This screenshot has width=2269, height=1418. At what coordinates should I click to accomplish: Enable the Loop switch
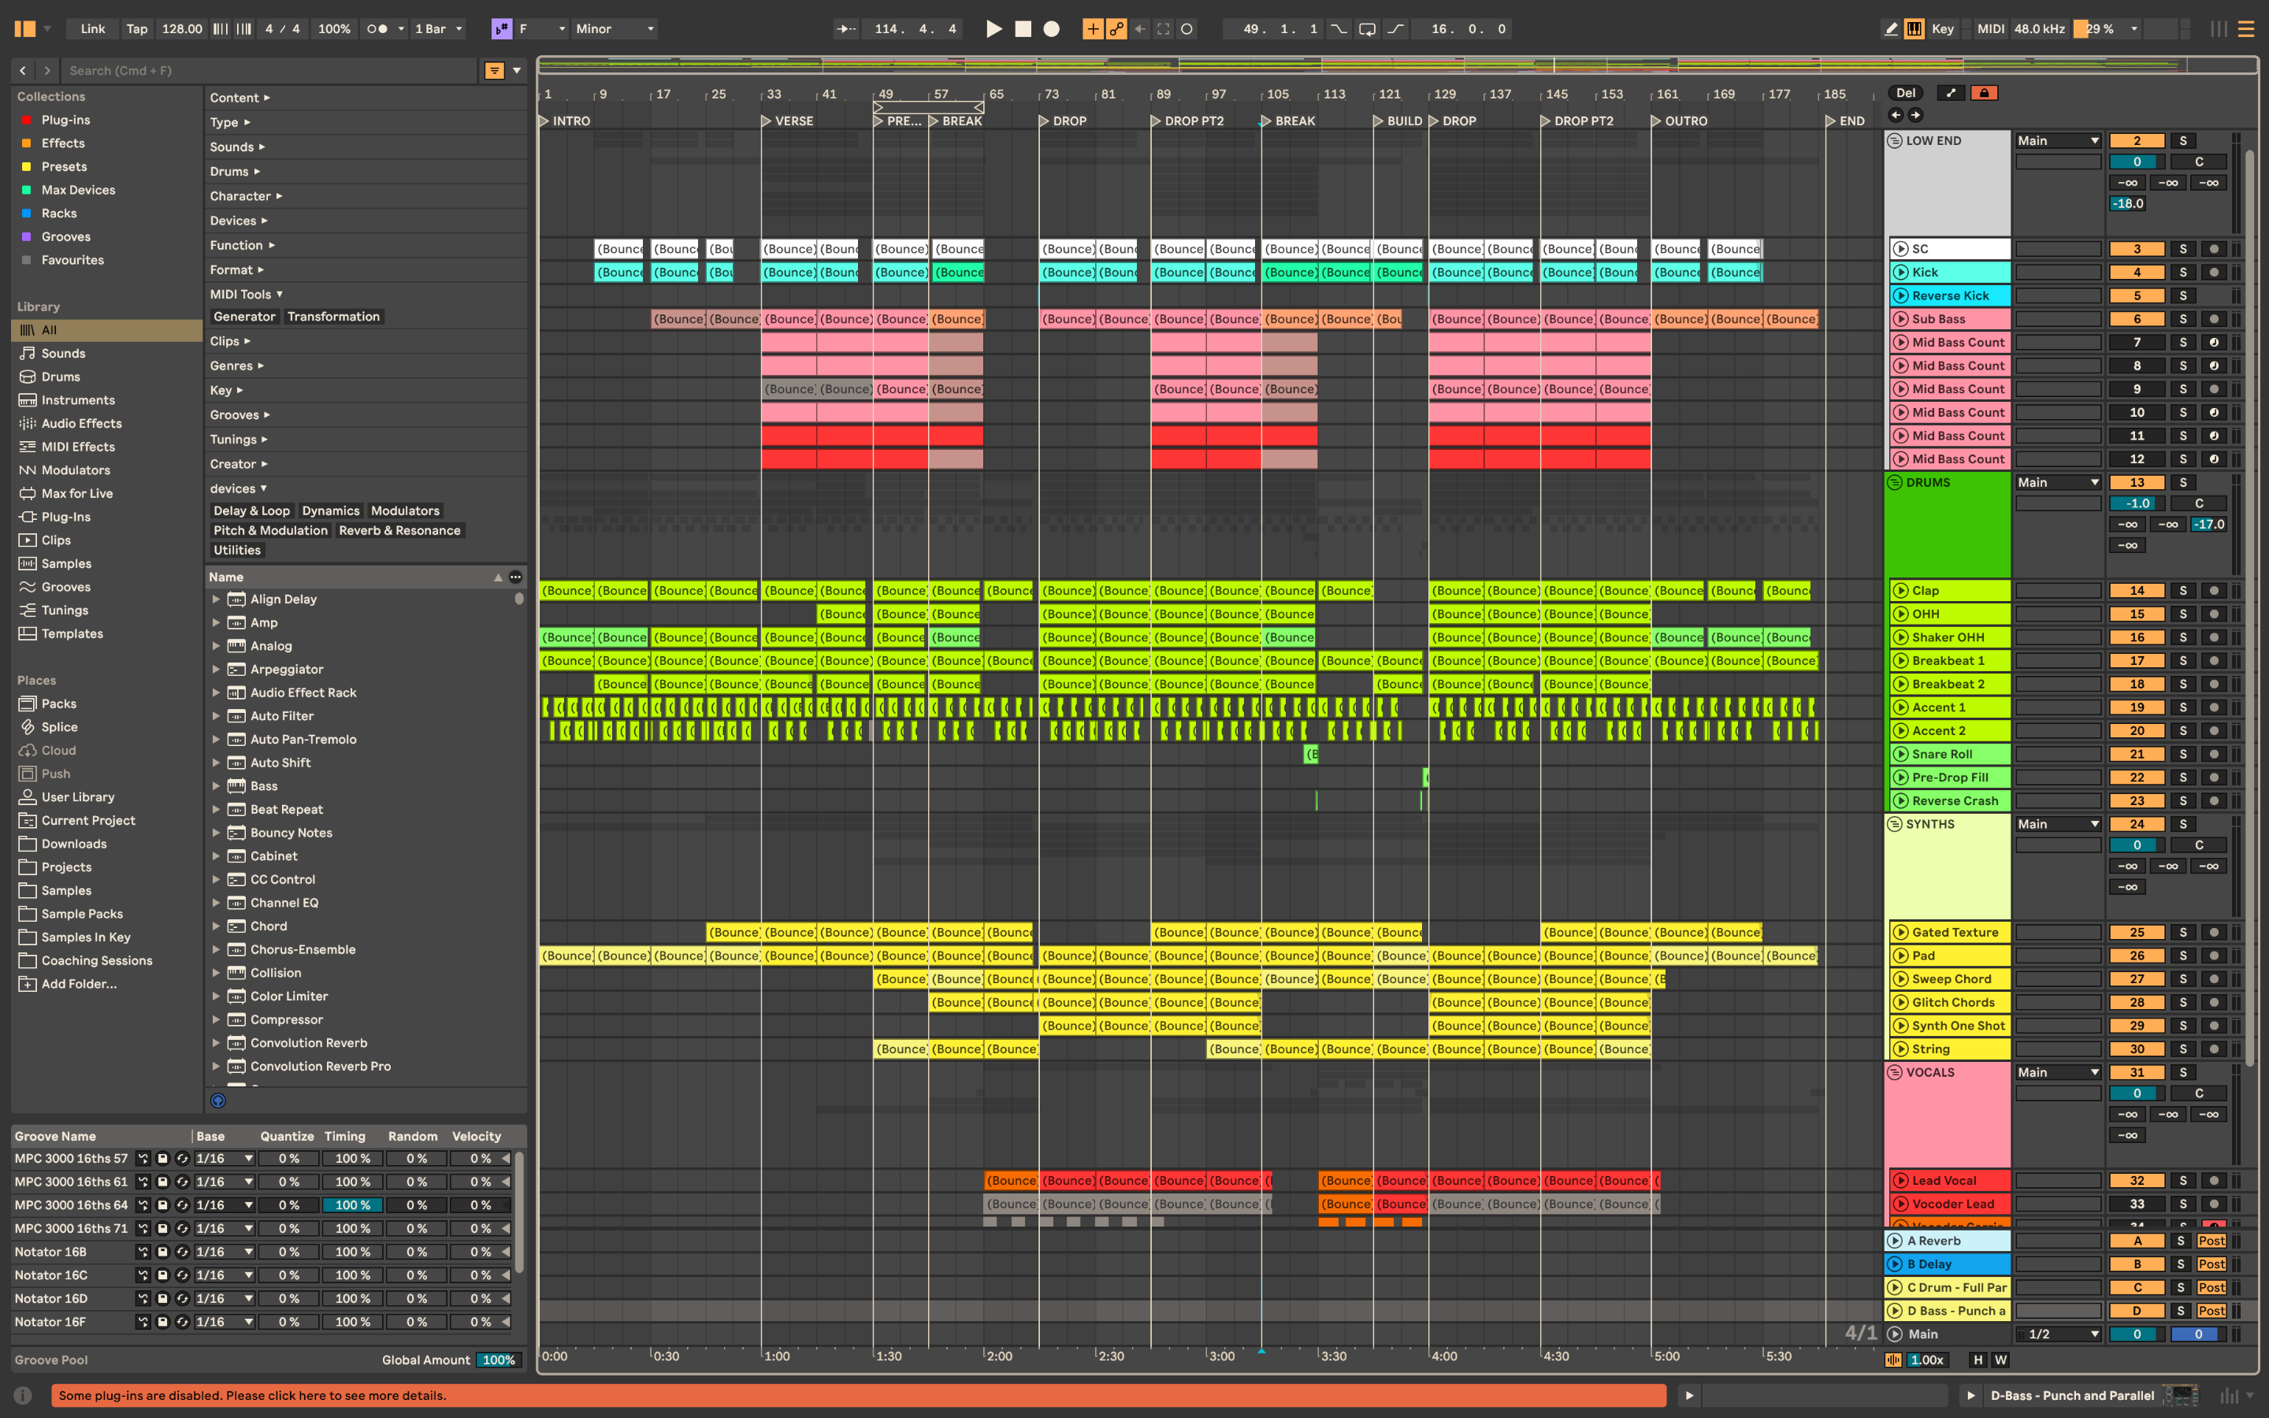[x=1367, y=29]
